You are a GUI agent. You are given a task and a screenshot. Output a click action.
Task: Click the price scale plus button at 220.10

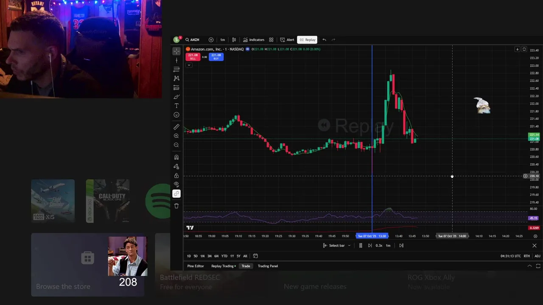(525, 176)
